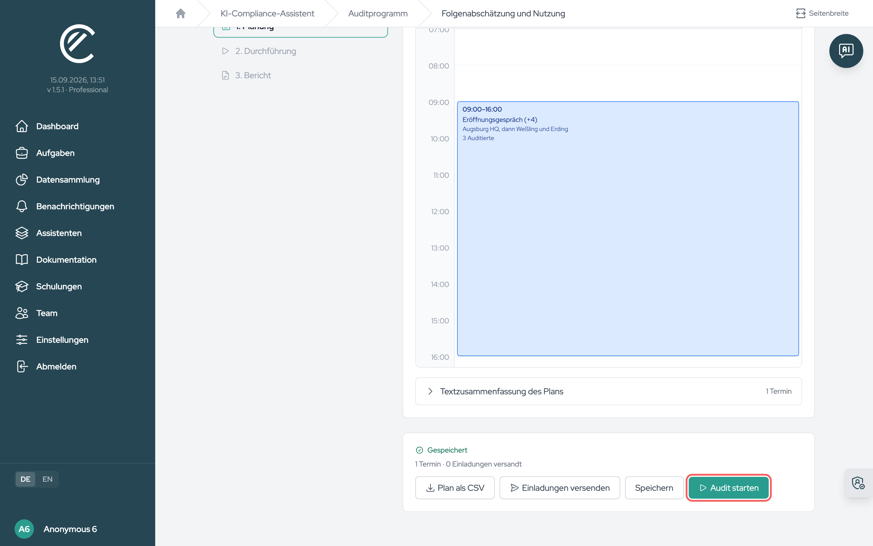This screenshot has height=546, width=873.
Task: Switch language to EN
Action: pyautogui.click(x=47, y=479)
